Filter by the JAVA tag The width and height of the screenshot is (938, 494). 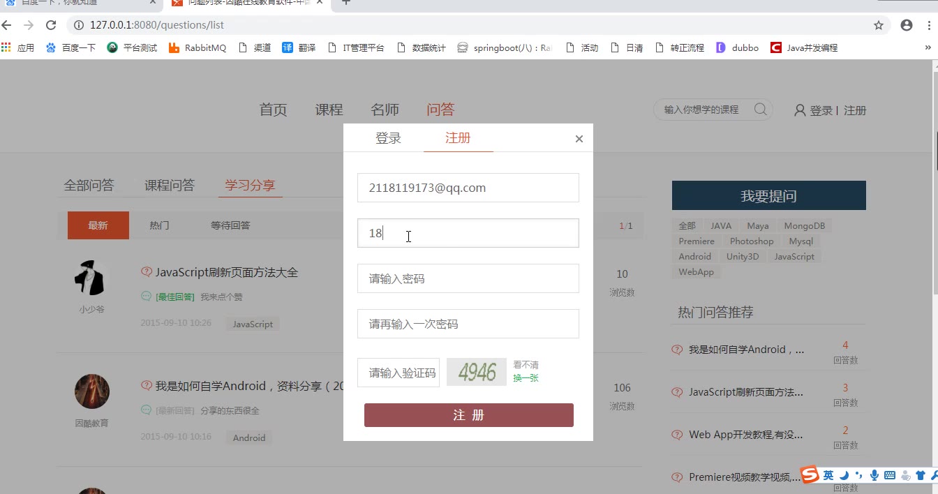721,225
